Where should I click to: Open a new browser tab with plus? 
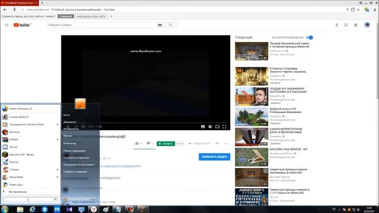[42, 3]
